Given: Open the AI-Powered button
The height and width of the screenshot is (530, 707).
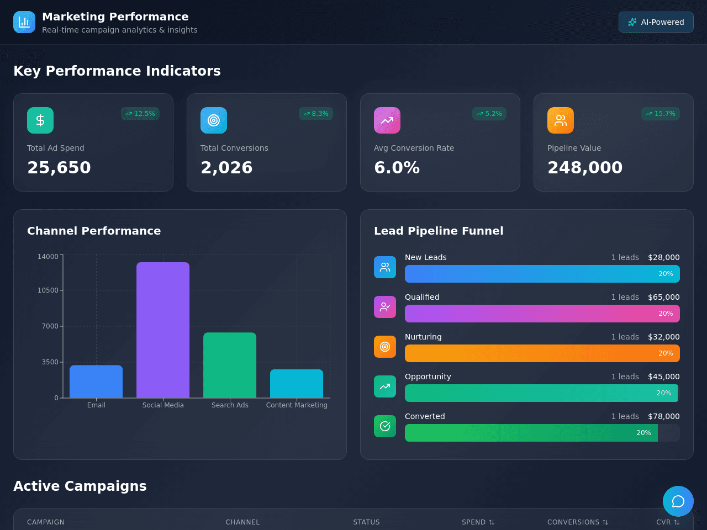Looking at the screenshot, I should (656, 22).
